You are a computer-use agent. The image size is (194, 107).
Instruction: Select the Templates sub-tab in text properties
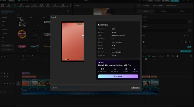coord(164,11)
